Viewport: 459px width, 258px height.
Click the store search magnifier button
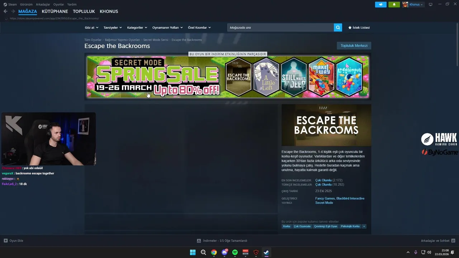(338, 28)
